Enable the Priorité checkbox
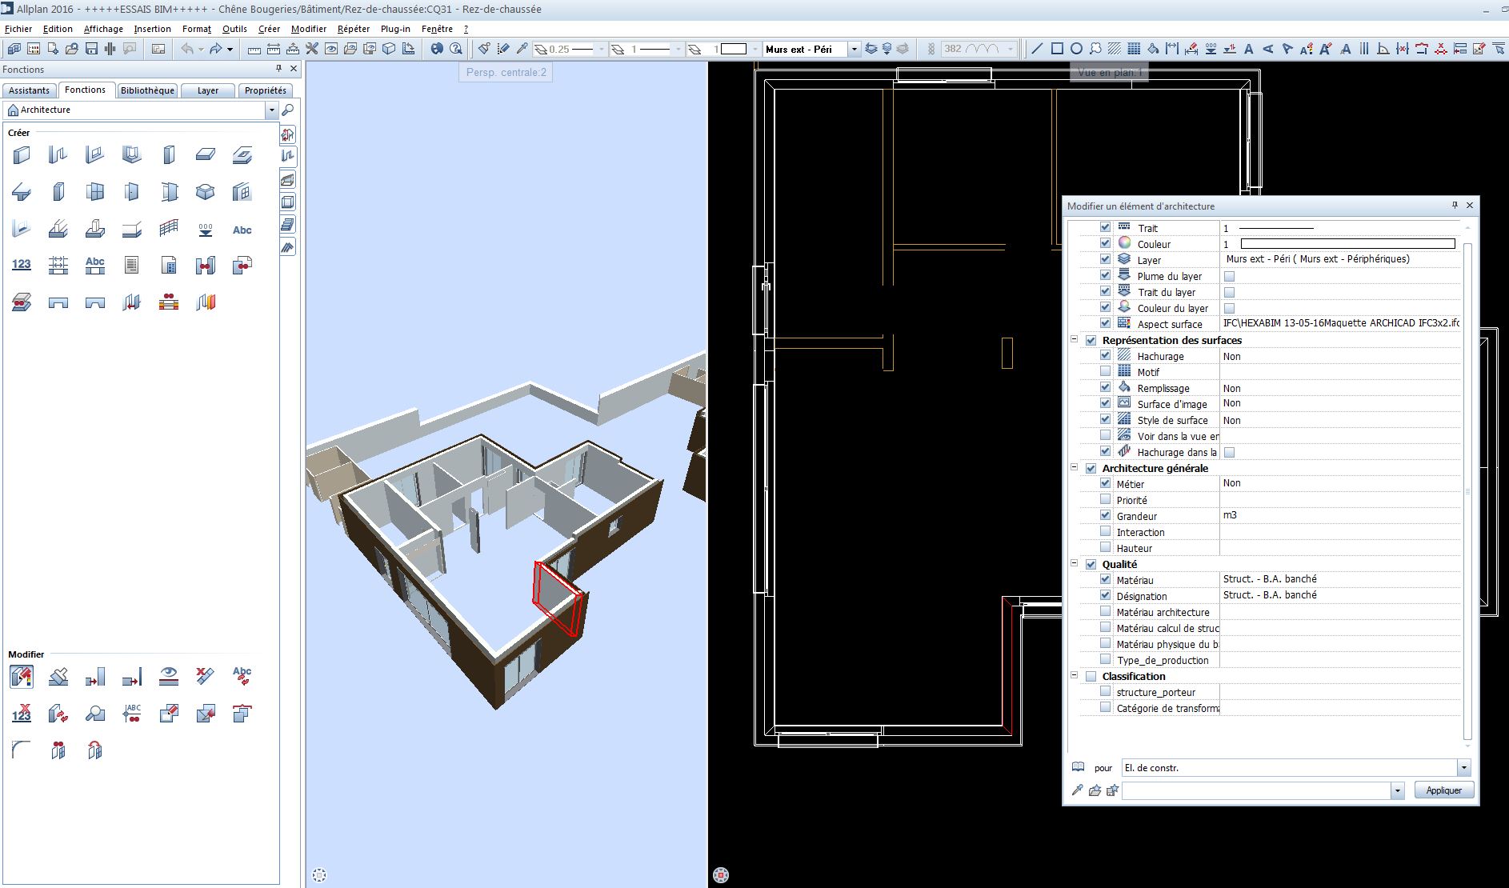Image resolution: width=1509 pixels, height=888 pixels. (1105, 500)
